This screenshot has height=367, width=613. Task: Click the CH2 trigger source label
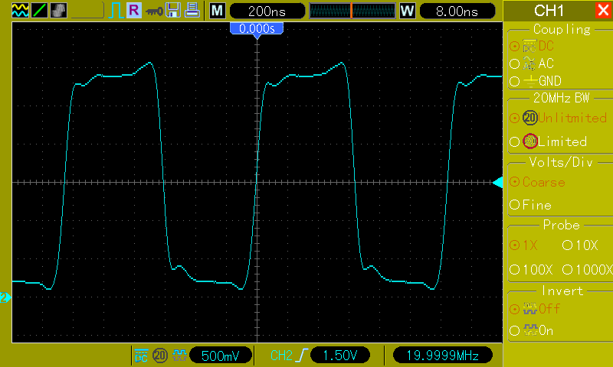pyautogui.click(x=281, y=356)
